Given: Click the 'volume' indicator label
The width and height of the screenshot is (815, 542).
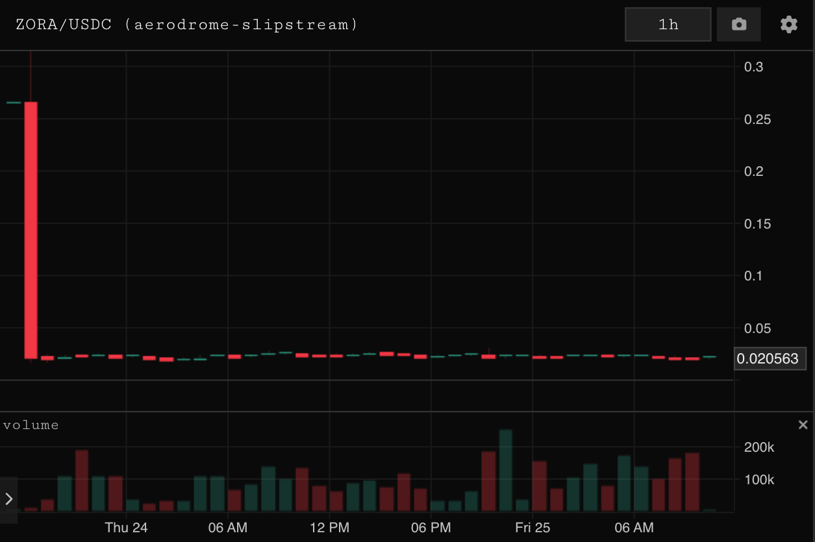Looking at the screenshot, I should [31, 425].
